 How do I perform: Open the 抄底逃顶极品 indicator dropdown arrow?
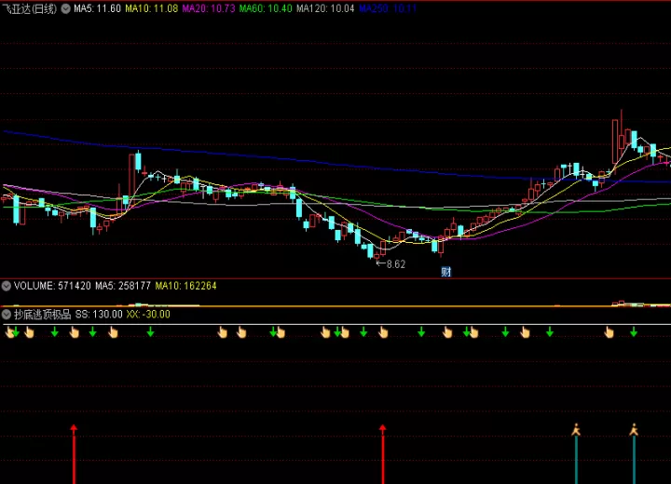click(6, 315)
